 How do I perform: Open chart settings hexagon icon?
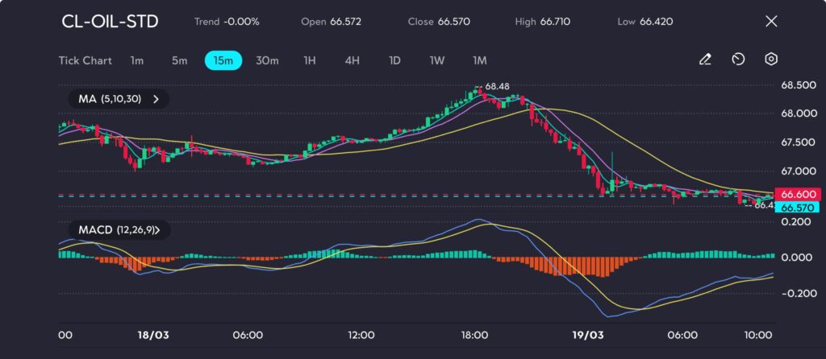(x=771, y=60)
